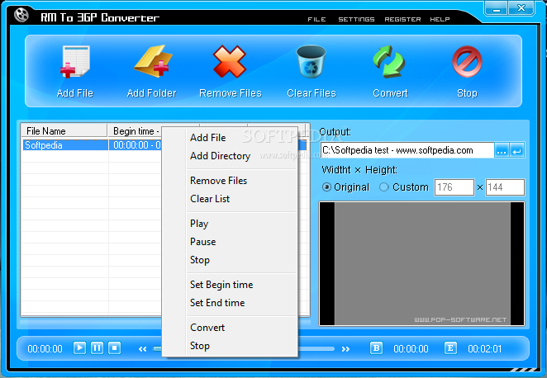Minimize the converter window
This screenshot has height=378, width=547.
pyautogui.click(x=497, y=7)
